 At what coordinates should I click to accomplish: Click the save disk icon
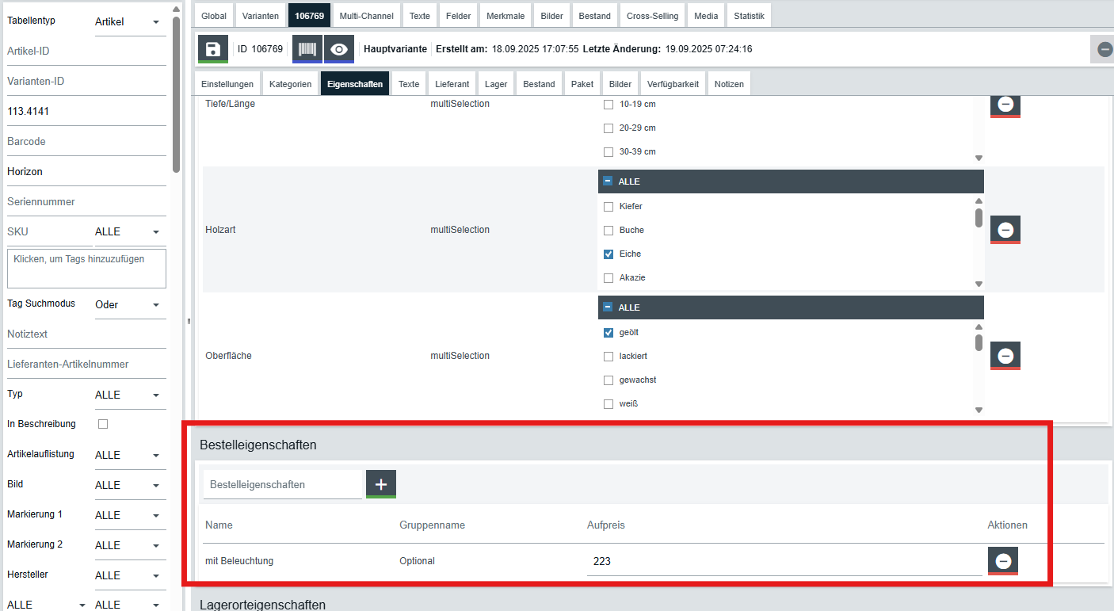pyautogui.click(x=212, y=49)
